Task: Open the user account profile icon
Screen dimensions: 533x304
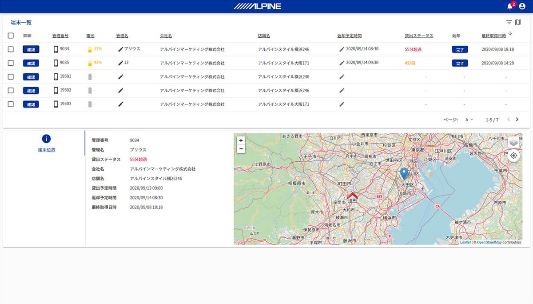Action: (522, 6)
